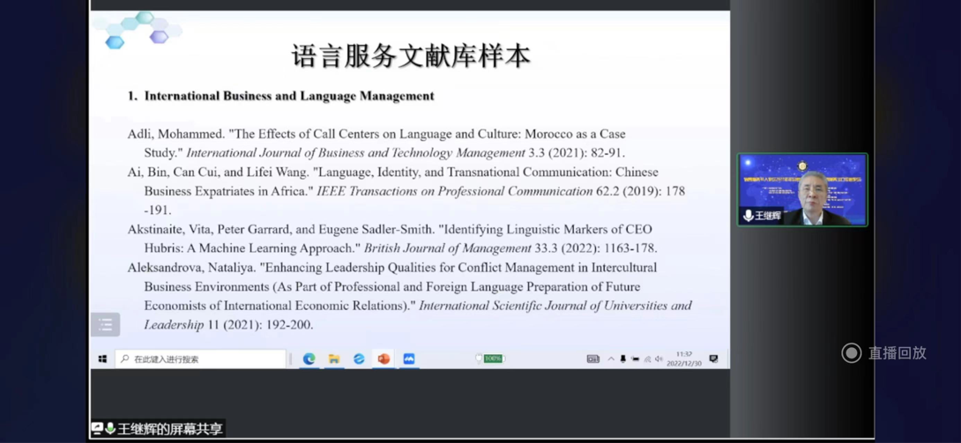Click IEEE Transactions on Professional Communication text

click(x=455, y=191)
